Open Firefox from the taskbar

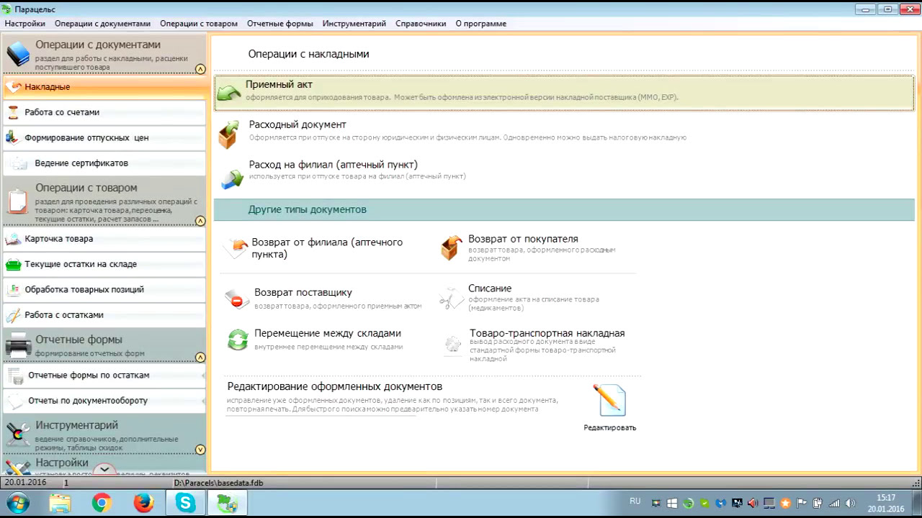click(143, 504)
